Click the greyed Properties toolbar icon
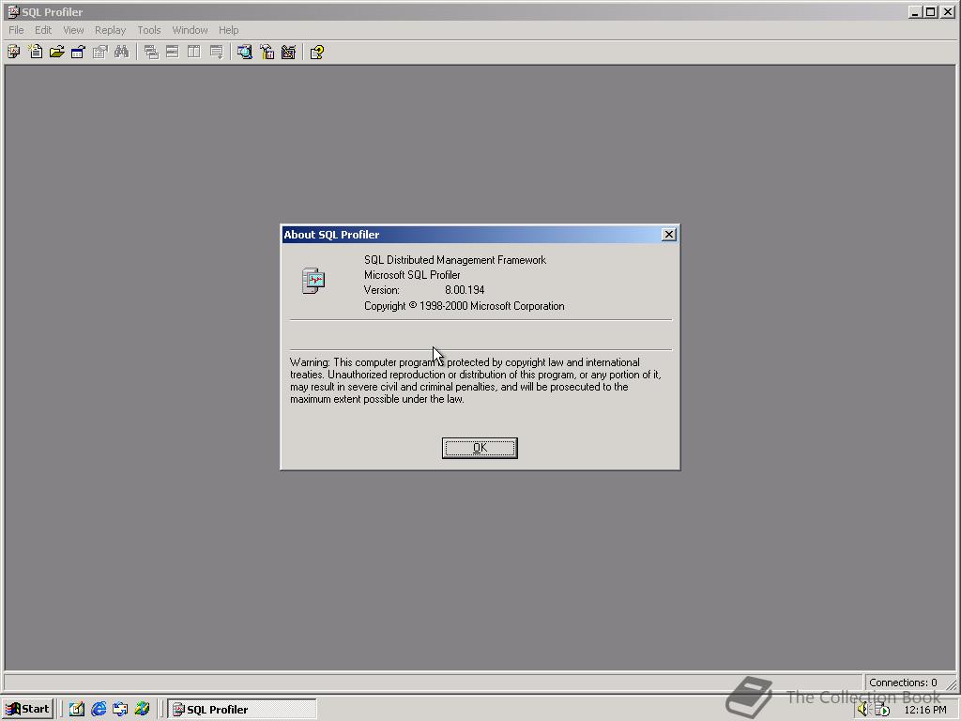 tap(99, 53)
